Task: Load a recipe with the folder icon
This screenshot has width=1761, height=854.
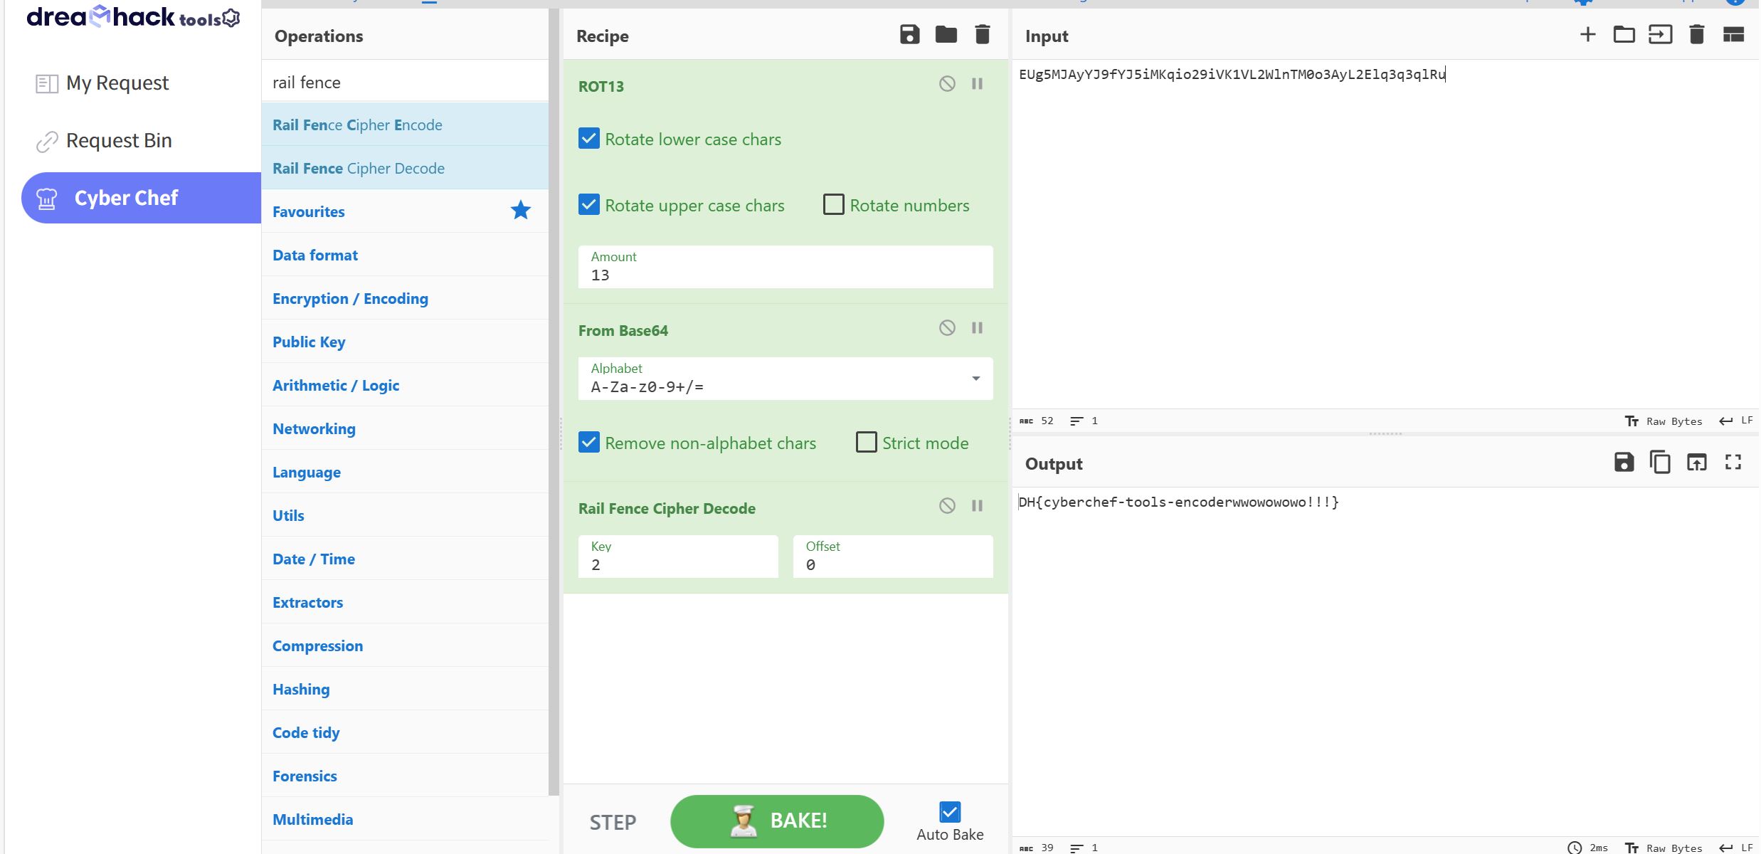Action: click(946, 35)
